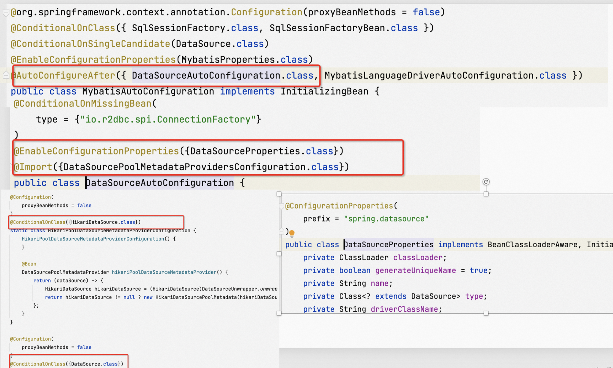
Task: Click the bottom-center resize handle of selected image
Action: [486, 313]
